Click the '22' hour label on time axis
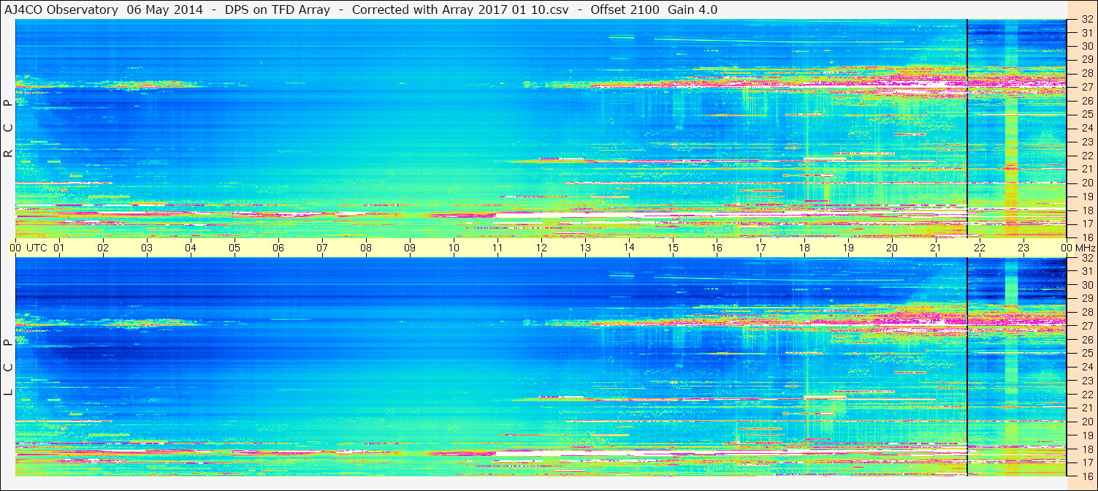This screenshot has height=491, width=1098. click(980, 248)
